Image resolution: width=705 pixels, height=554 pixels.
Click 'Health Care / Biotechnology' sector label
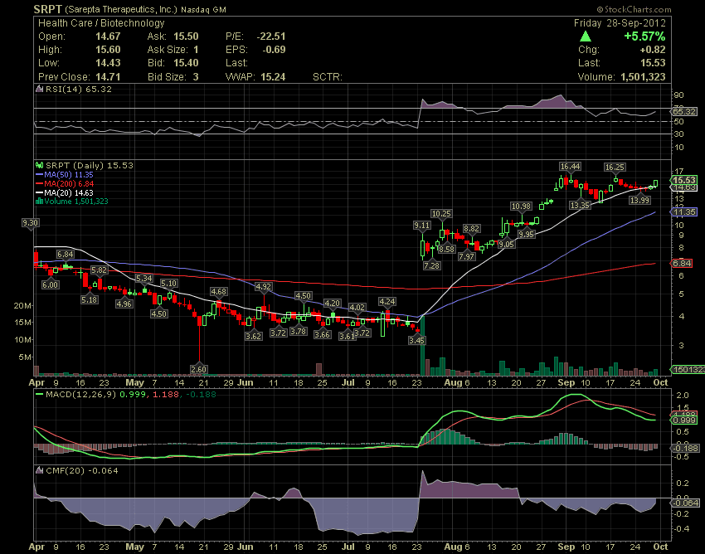point(101,23)
